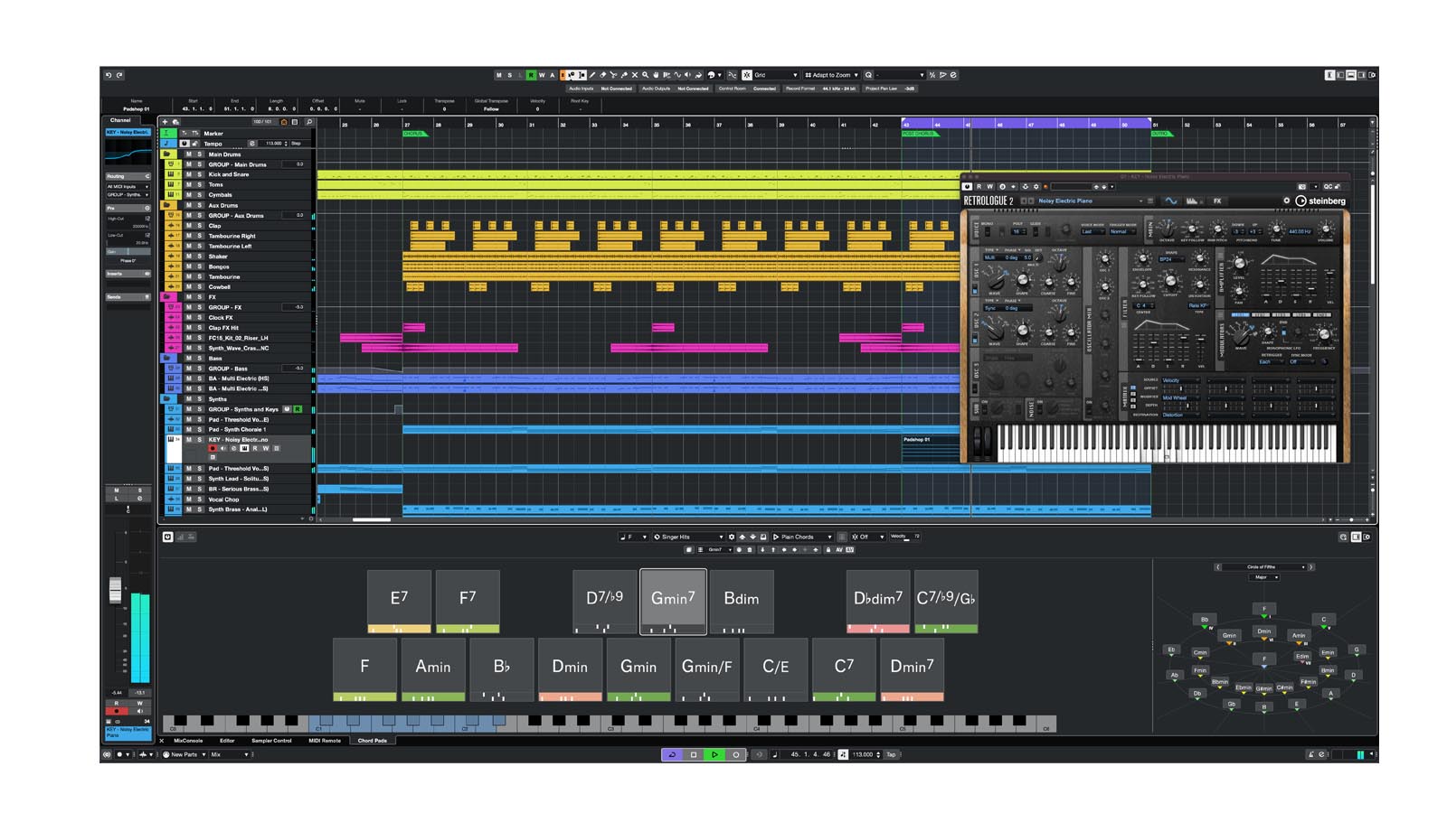Mute the Cowbell track
The height and width of the screenshot is (813, 1447).
click(188, 287)
